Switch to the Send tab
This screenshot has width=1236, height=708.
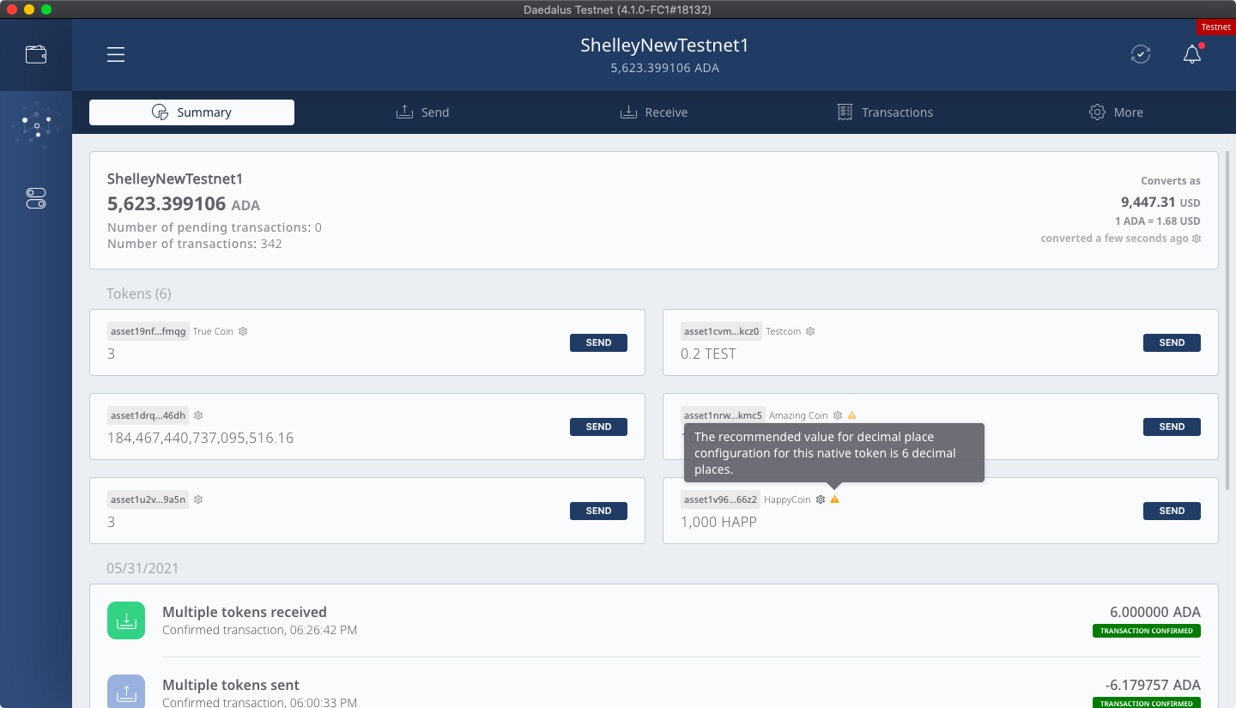422,112
